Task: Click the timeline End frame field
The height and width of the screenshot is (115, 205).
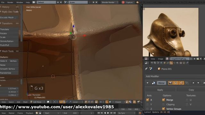Action: point(70,113)
